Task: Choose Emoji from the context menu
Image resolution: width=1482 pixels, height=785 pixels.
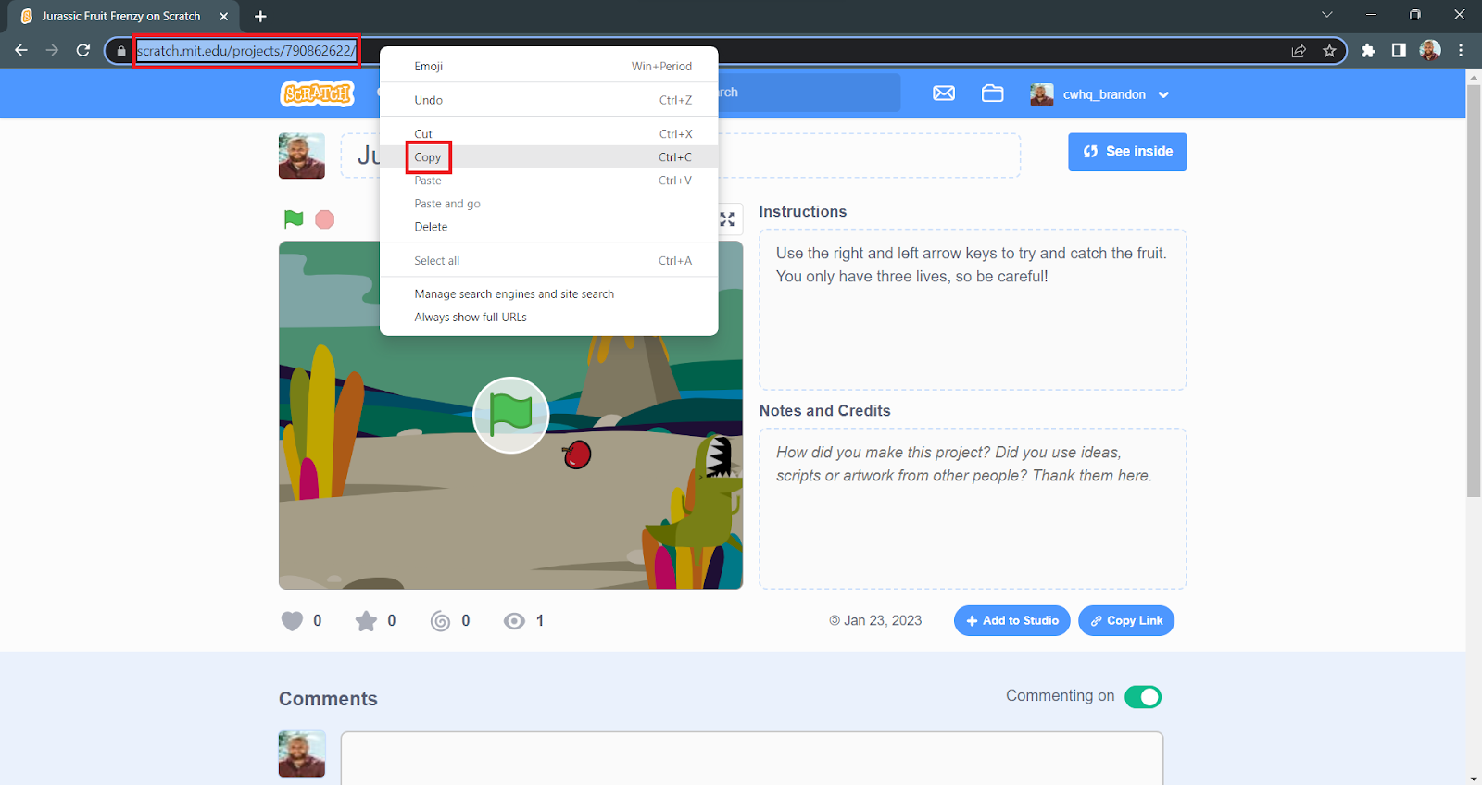Action: [549, 66]
